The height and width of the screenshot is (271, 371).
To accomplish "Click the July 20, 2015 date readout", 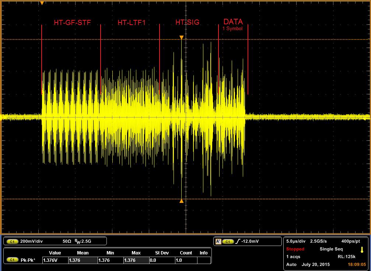I will pos(316,264).
